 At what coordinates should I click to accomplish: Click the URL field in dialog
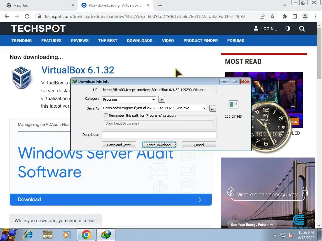pos(159,90)
